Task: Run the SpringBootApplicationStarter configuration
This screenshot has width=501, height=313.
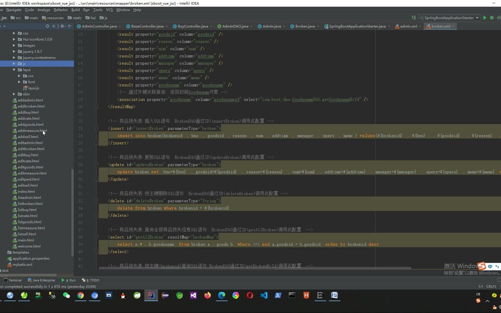Action: click(x=485, y=18)
